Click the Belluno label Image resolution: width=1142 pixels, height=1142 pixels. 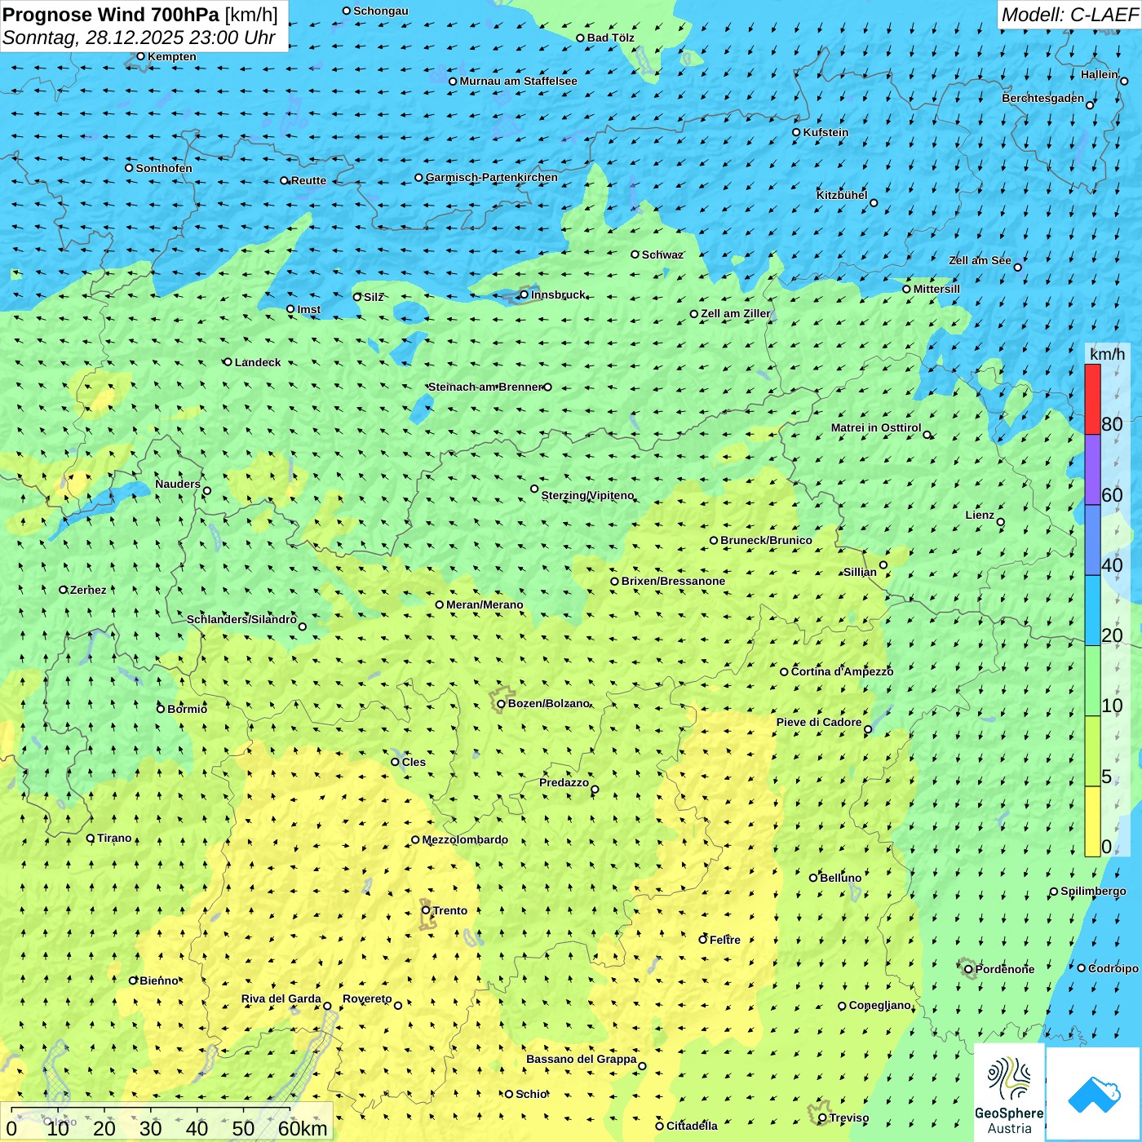click(840, 878)
